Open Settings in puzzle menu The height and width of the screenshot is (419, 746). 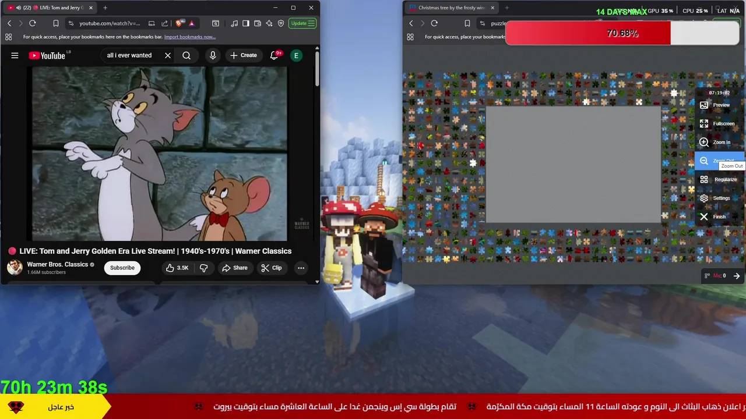(720, 198)
